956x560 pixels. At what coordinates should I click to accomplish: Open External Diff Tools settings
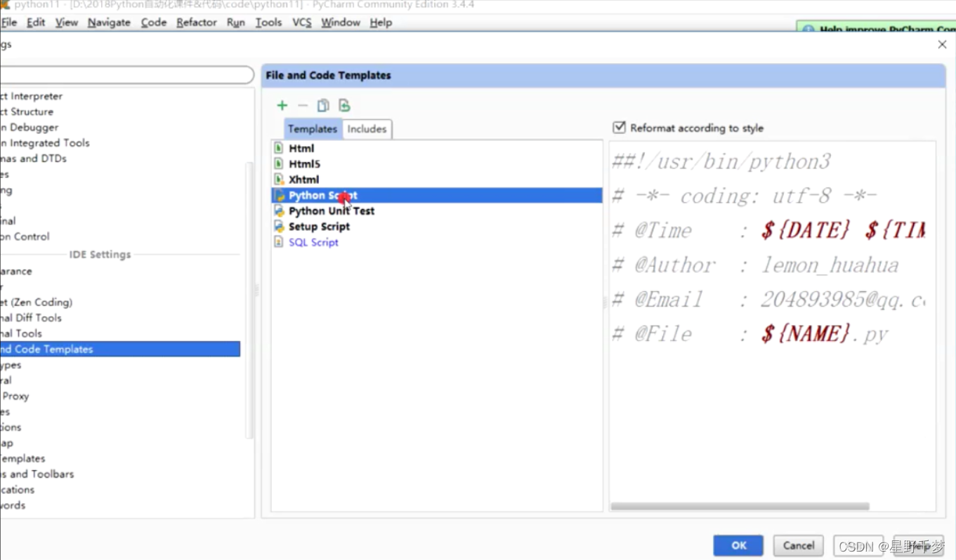click(x=31, y=318)
